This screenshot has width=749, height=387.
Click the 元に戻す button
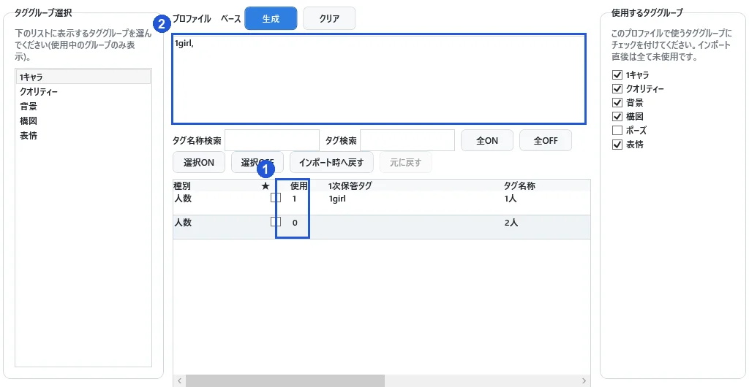[x=405, y=163]
